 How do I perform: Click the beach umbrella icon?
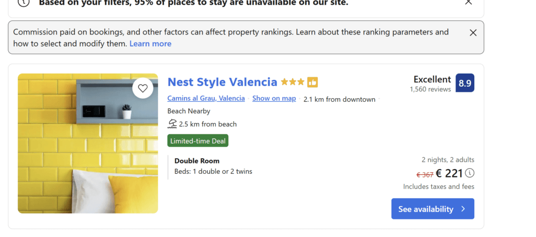(172, 124)
